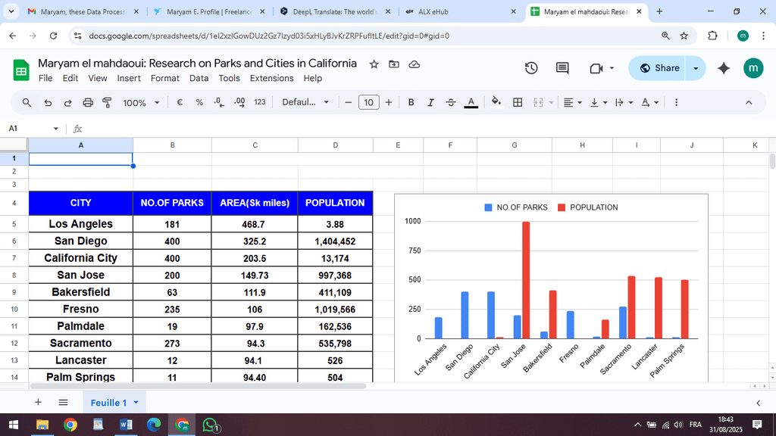The image size is (776, 436).
Task: Expand the Name Box dropdown arrow
Action: point(55,129)
